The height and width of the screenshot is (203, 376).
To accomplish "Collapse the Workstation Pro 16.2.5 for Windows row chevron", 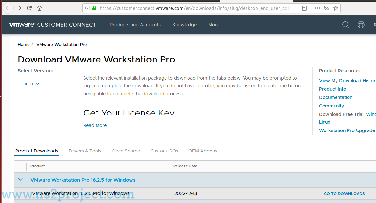I will click(20, 179).
